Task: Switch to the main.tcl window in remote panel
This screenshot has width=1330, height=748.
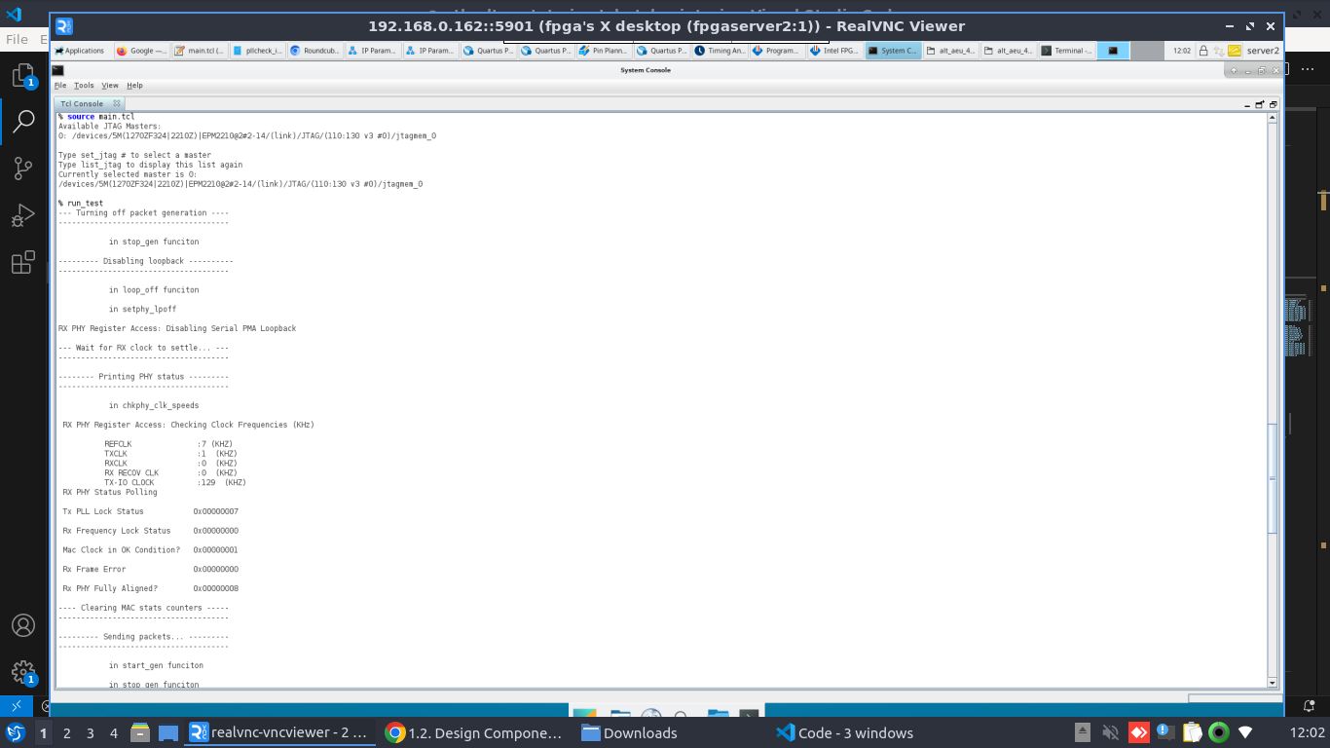Action: pyautogui.click(x=200, y=51)
